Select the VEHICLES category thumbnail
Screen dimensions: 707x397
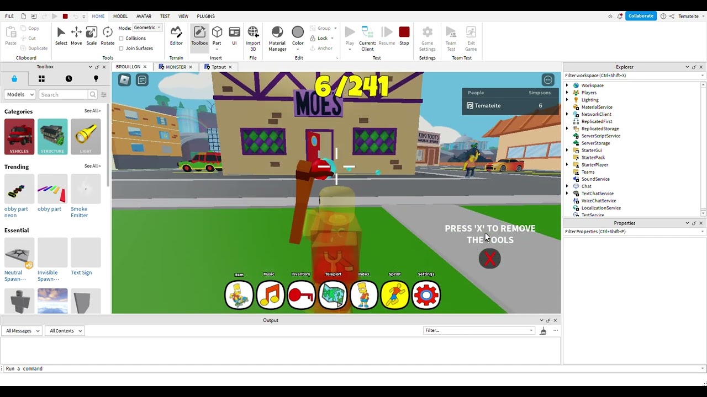19,137
